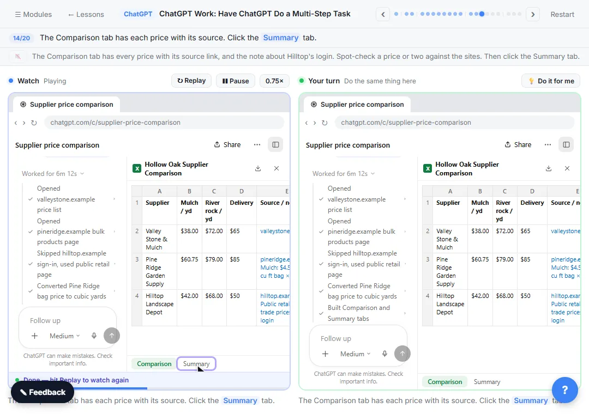Click the next step arrow in header
This screenshot has height=414, width=589.
(533, 14)
